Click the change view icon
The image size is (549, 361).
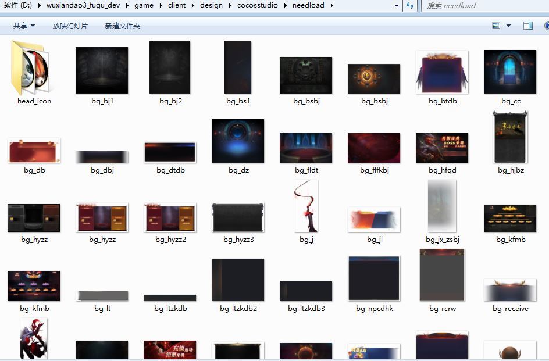[496, 26]
